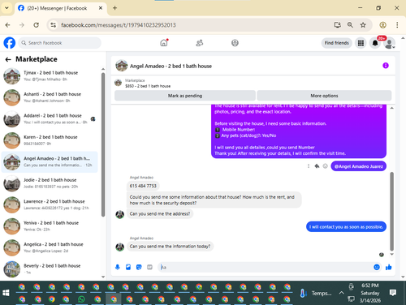Open the browser zoom indicator
This screenshot has height=305, width=406.
(350, 25)
